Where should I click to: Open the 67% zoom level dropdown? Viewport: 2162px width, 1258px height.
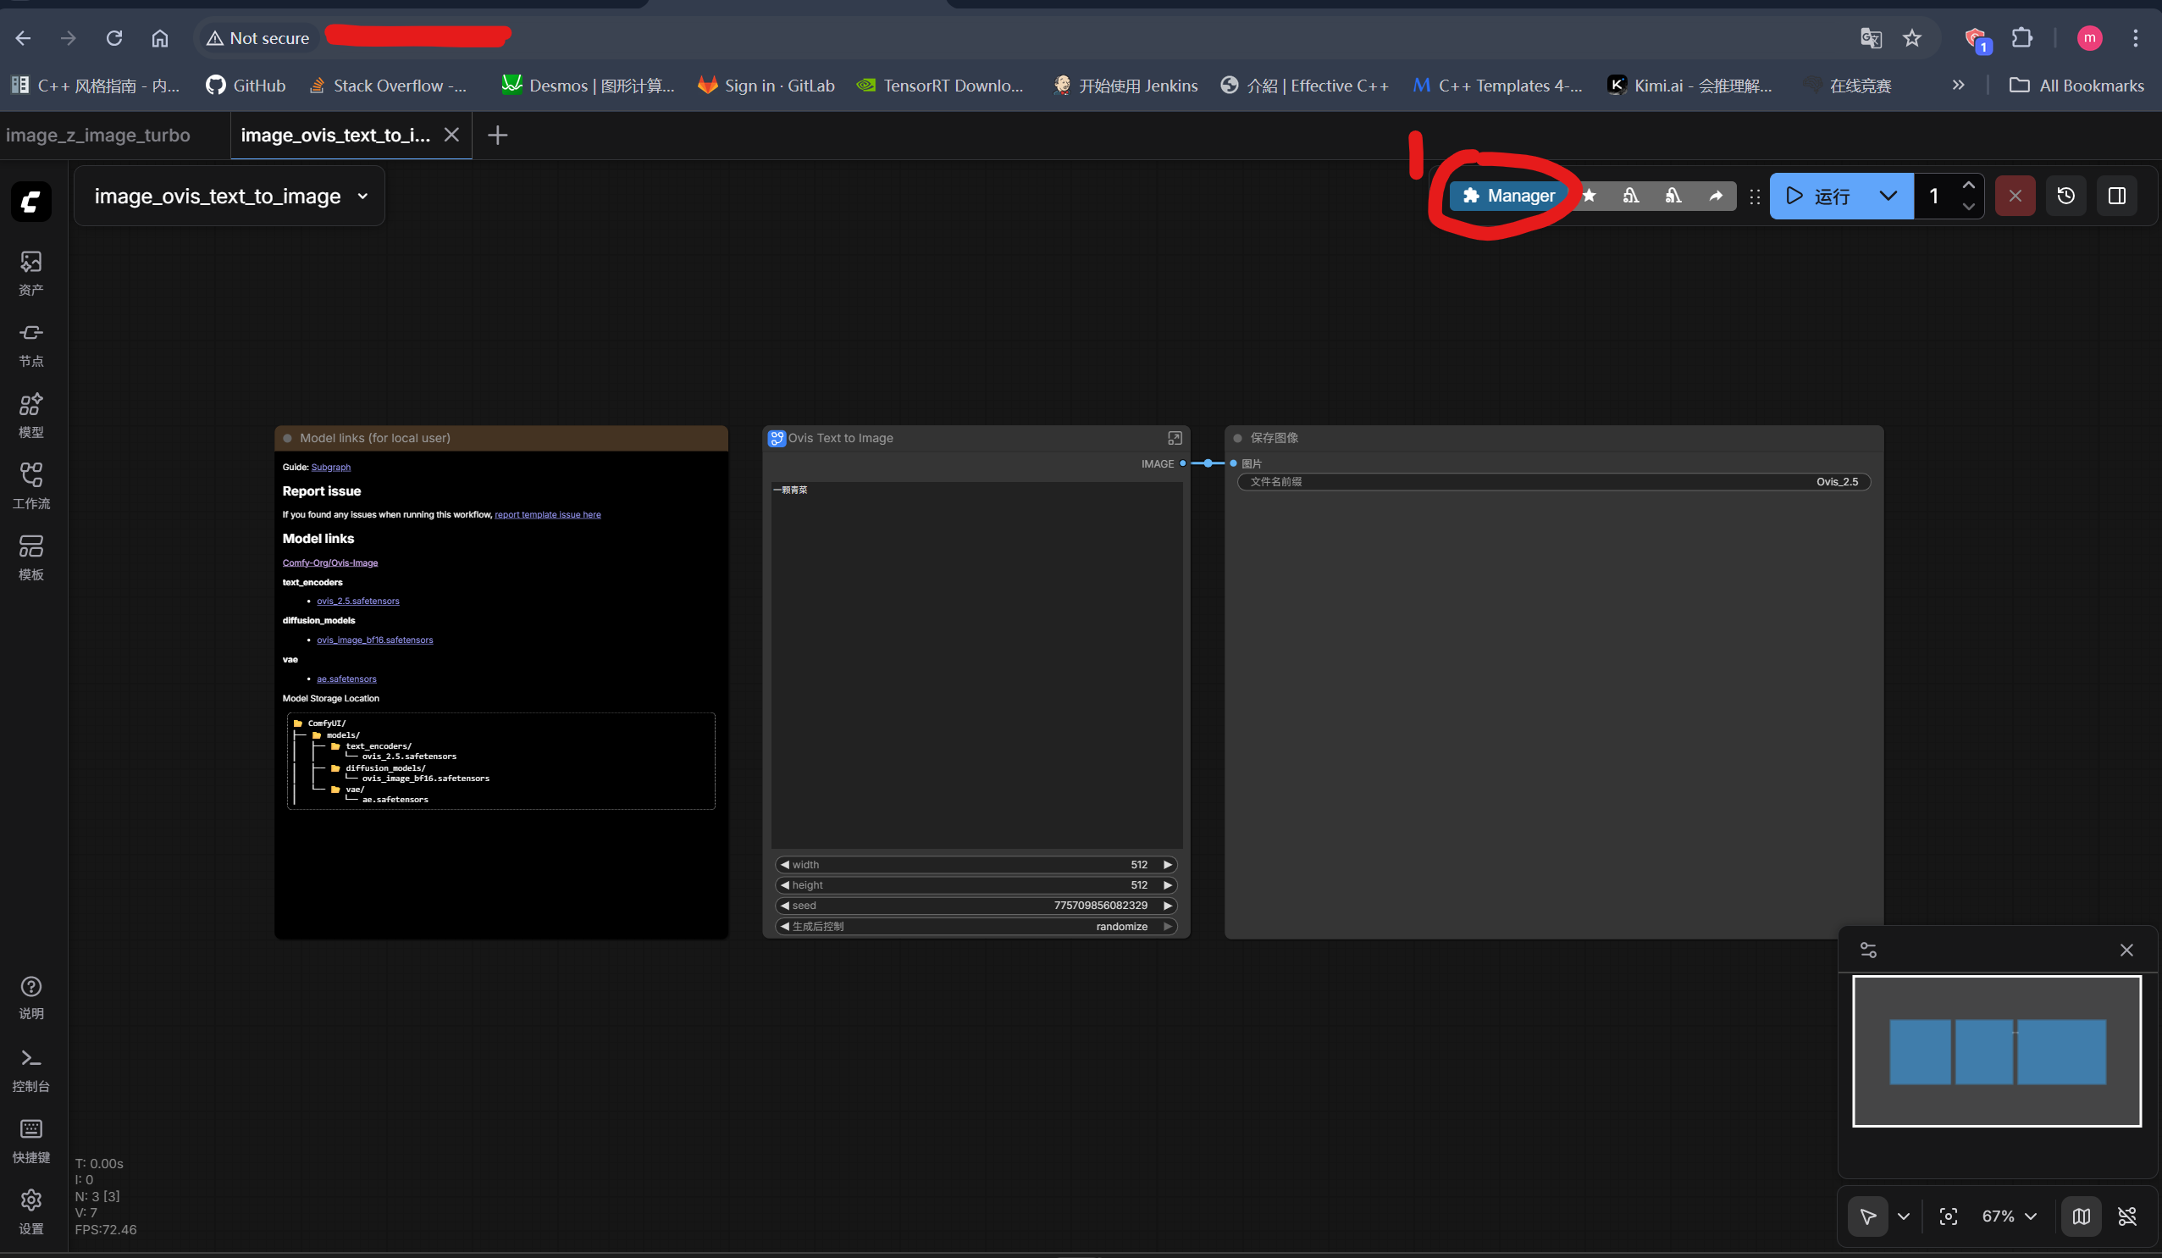[2006, 1216]
